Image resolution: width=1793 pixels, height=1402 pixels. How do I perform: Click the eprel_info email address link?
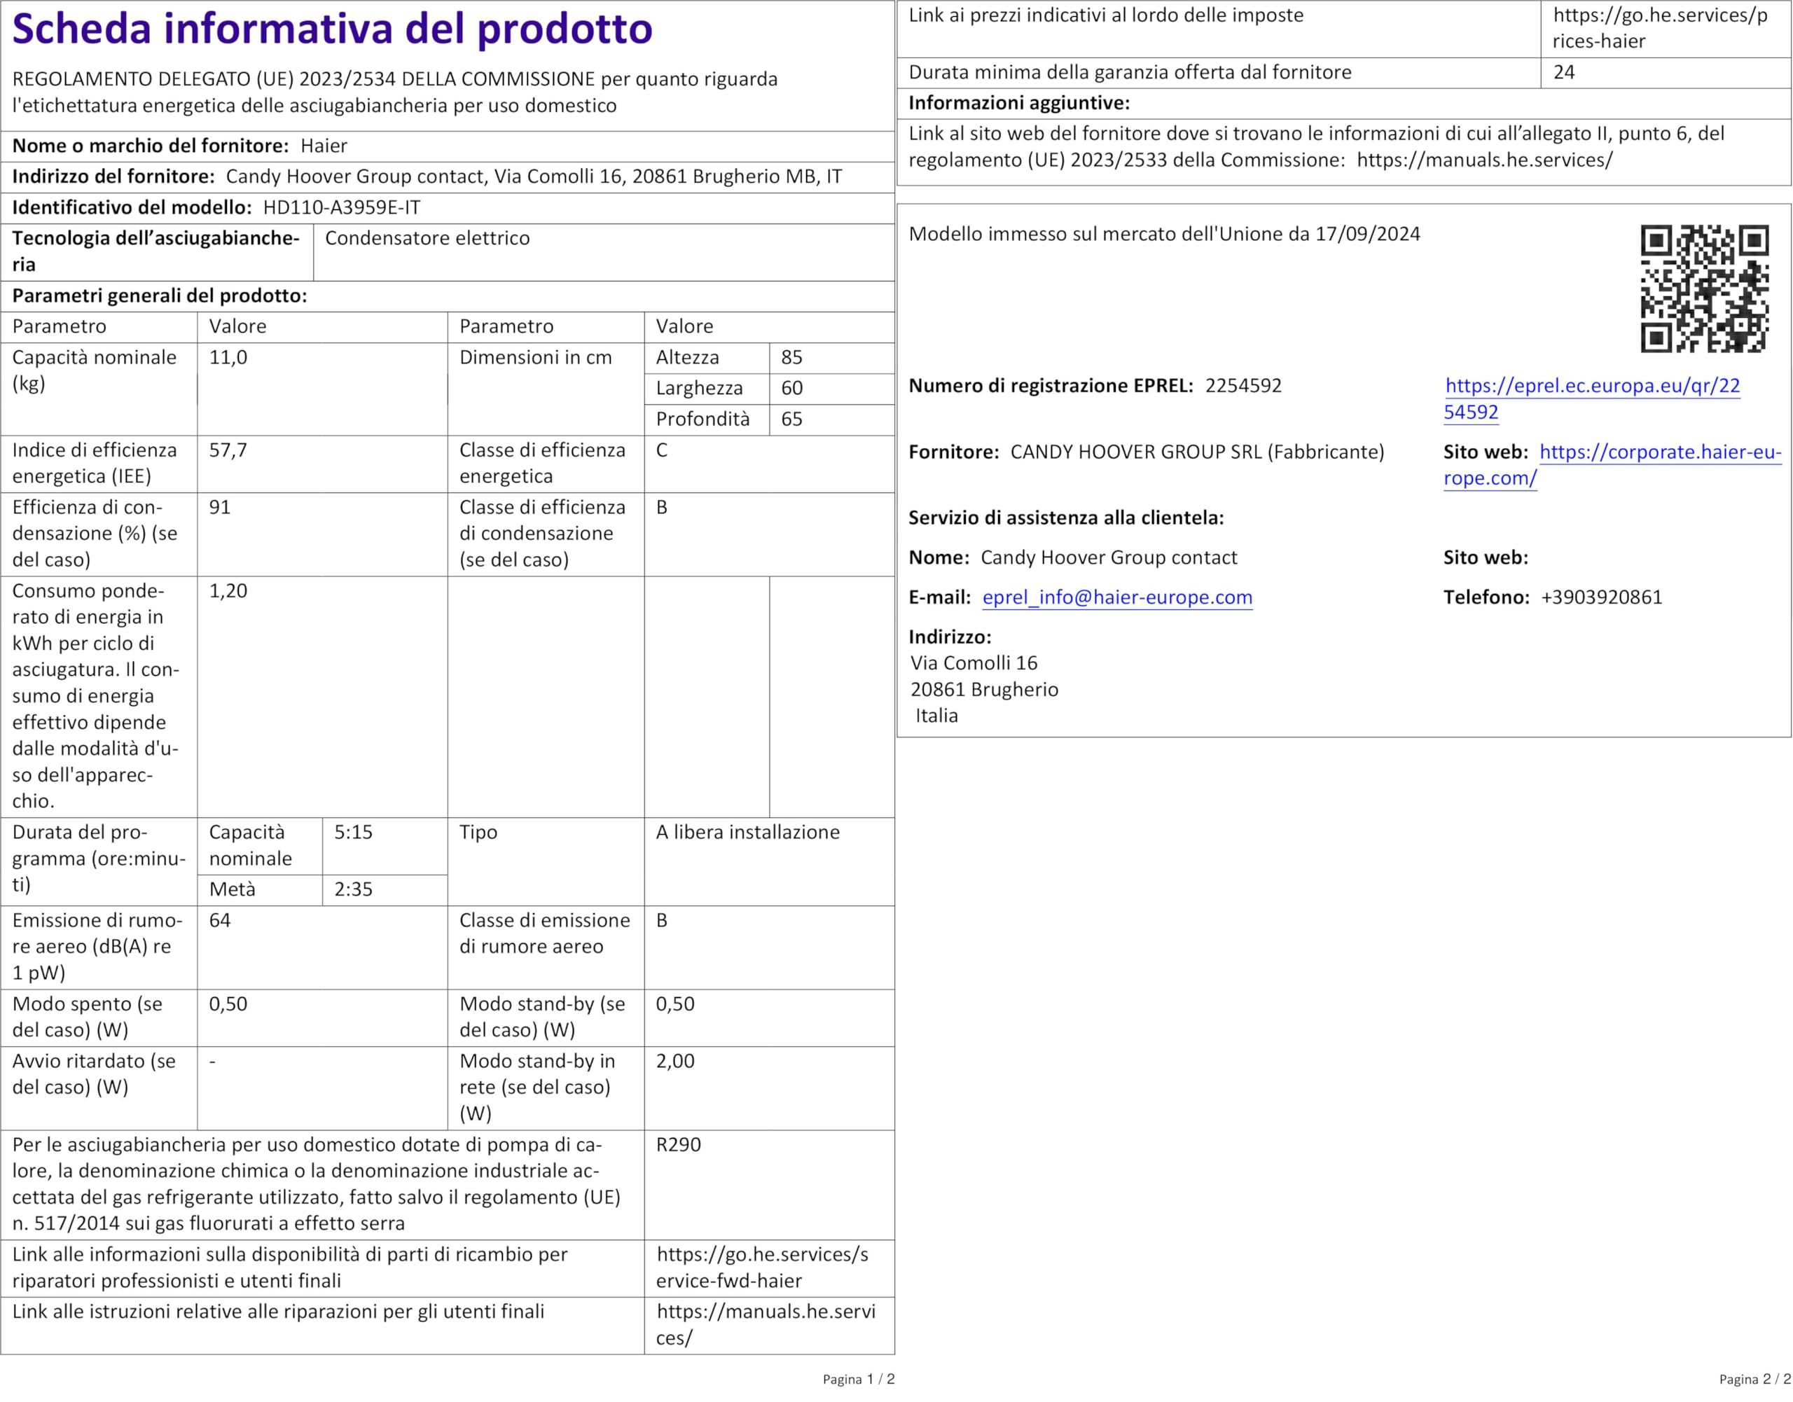click(x=1116, y=597)
